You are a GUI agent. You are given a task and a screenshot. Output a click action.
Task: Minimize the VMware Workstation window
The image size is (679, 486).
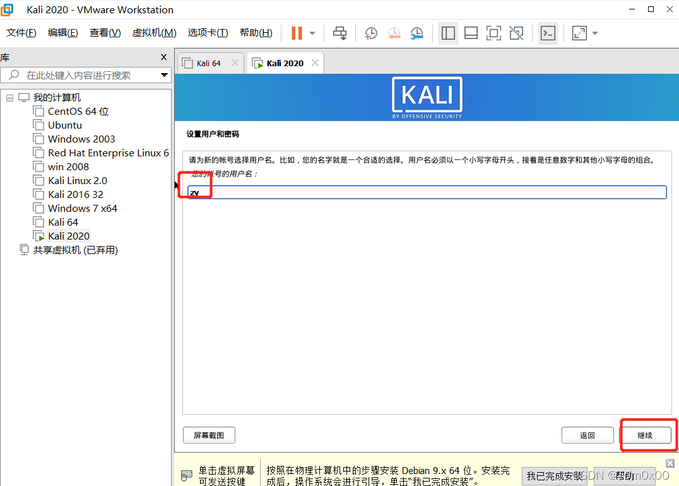pyautogui.click(x=632, y=9)
